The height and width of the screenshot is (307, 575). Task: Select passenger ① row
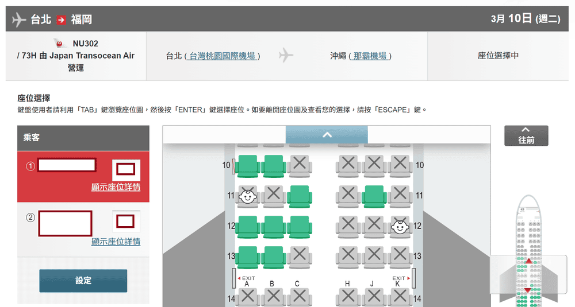(x=83, y=177)
